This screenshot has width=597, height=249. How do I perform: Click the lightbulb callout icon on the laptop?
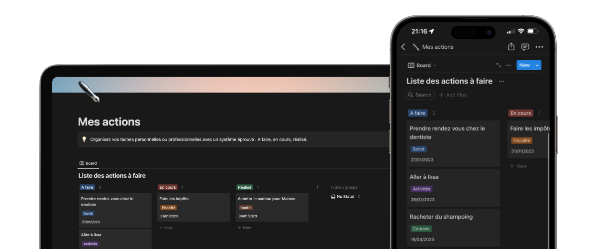click(x=84, y=139)
